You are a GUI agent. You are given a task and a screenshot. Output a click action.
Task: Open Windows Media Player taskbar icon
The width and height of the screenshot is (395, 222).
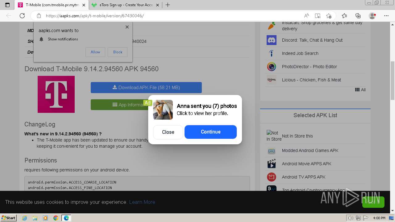point(45,218)
